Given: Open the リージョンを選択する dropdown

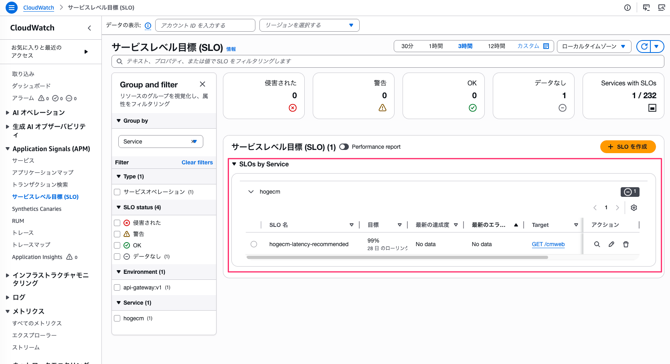Looking at the screenshot, I should 309,25.
